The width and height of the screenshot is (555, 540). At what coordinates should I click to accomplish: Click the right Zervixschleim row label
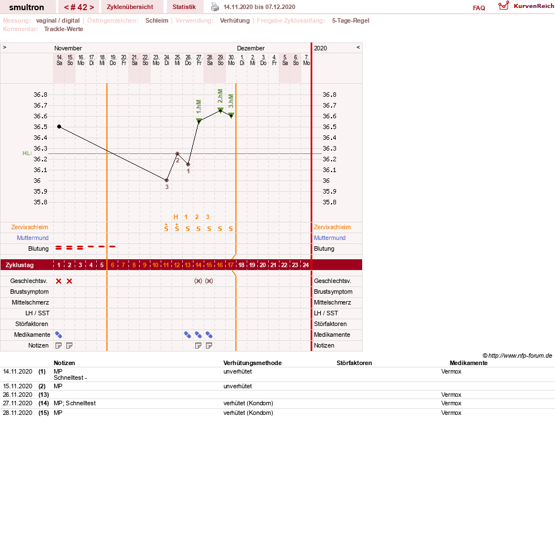(332, 228)
